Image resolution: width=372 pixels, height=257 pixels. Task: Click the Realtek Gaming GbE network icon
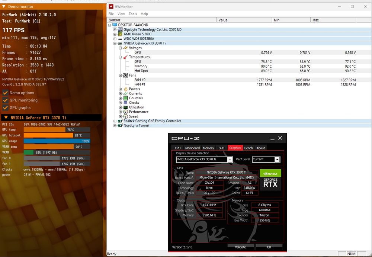pyautogui.click(x=120, y=121)
